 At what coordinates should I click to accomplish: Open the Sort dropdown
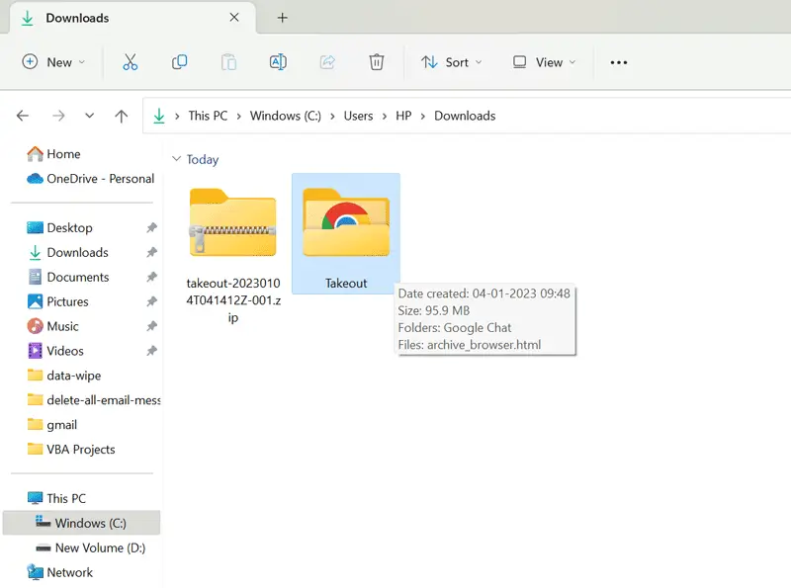pyautogui.click(x=451, y=61)
